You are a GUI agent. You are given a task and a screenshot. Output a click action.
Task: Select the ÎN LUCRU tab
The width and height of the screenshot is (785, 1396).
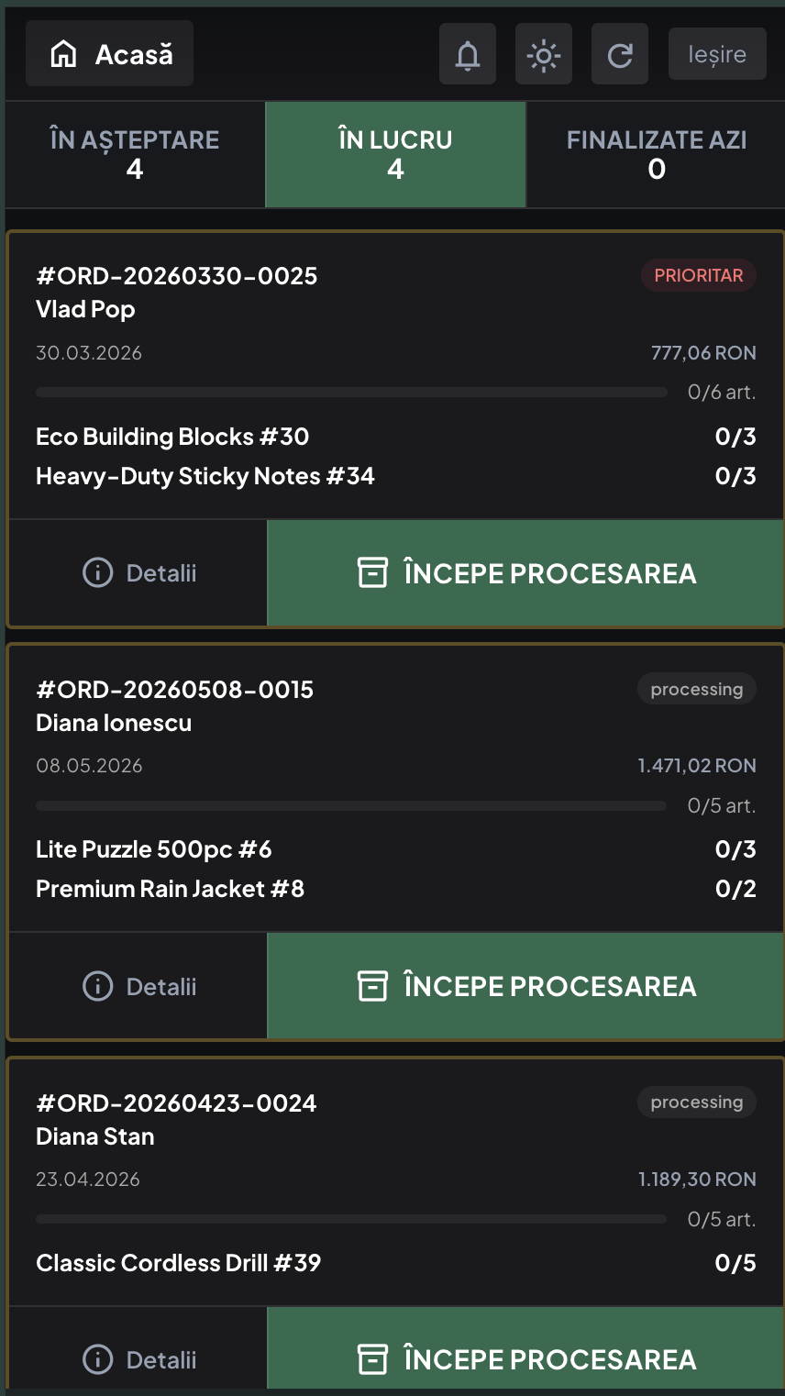point(395,154)
